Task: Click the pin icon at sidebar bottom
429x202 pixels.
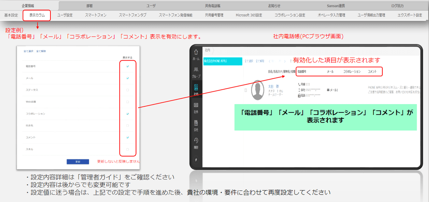Action: pyautogui.click(x=196, y=161)
